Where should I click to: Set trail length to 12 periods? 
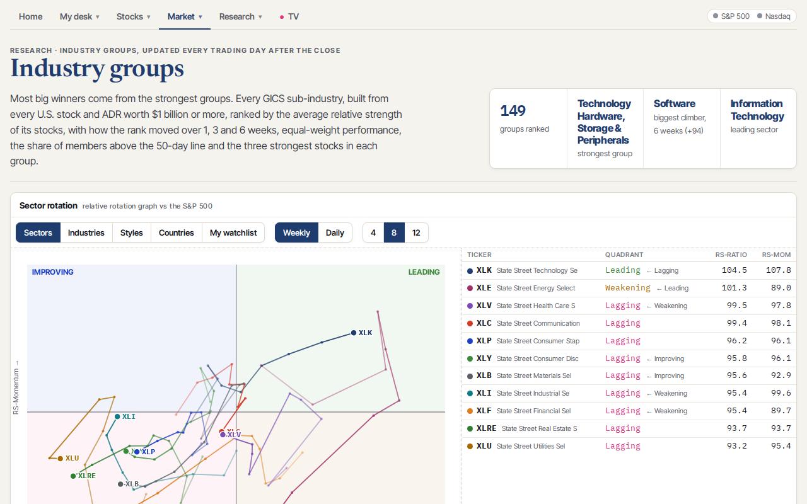pos(416,232)
